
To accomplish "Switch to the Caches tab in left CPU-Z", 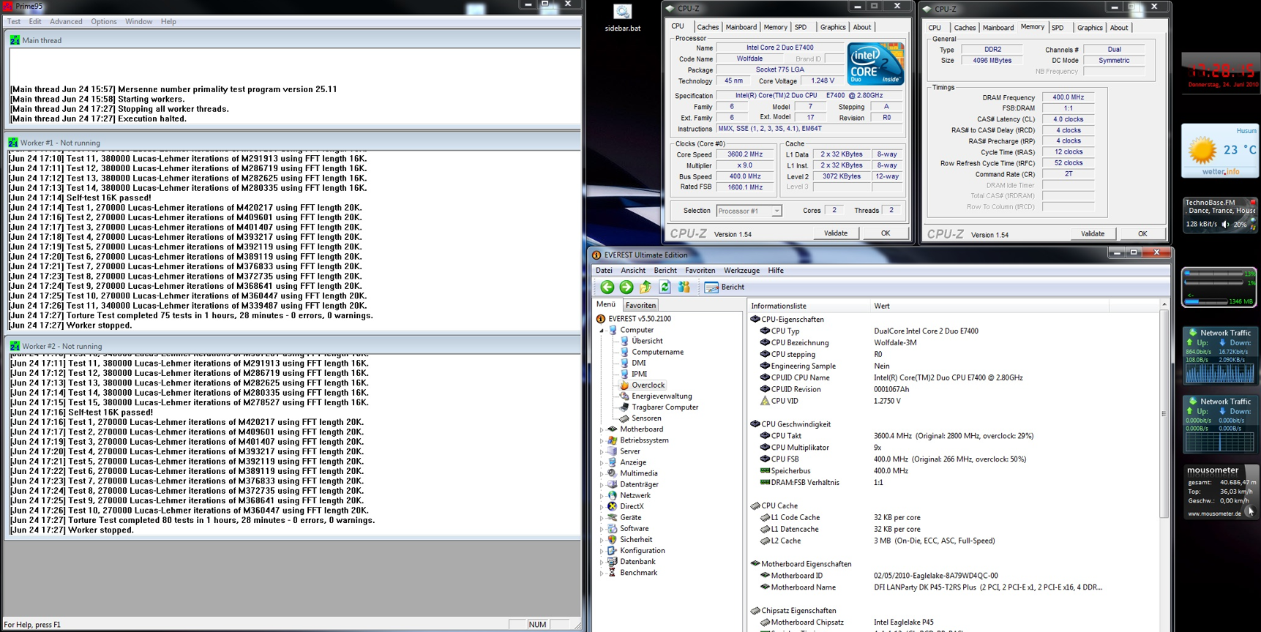I will click(x=707, y=27).
